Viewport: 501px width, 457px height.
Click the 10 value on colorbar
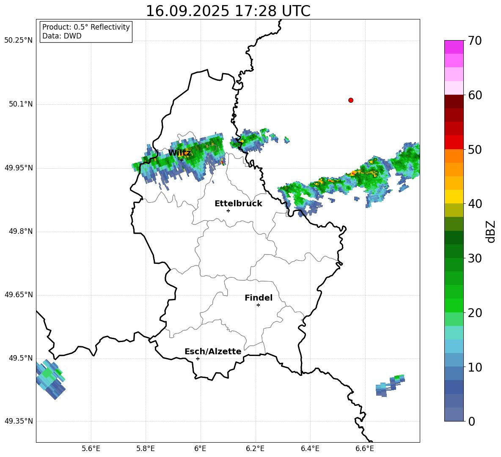pyautogui.click(x=475, y=367)
